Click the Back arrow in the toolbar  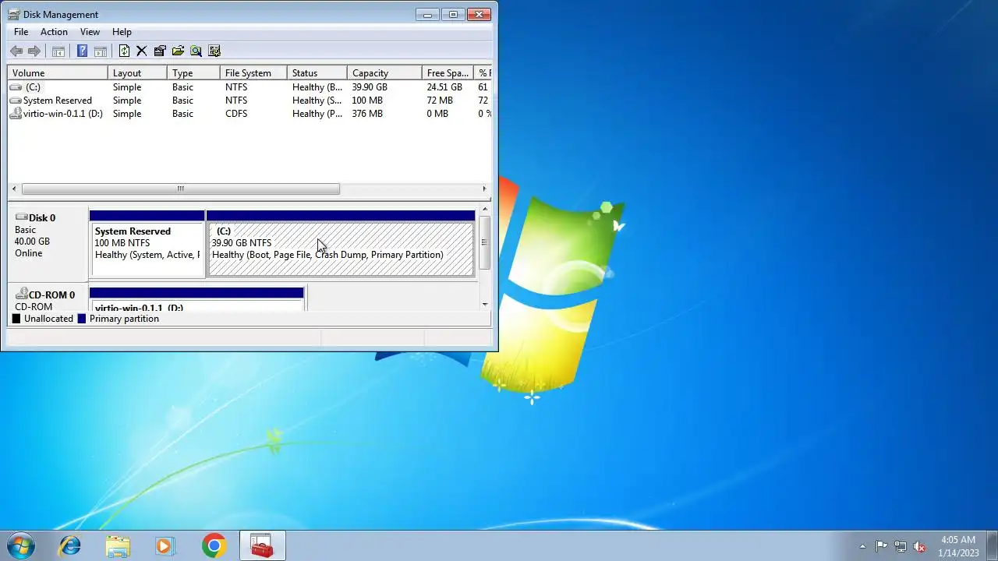pos(16,51)
